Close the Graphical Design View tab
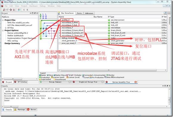 pyautogui.click(x=103, y=82)
